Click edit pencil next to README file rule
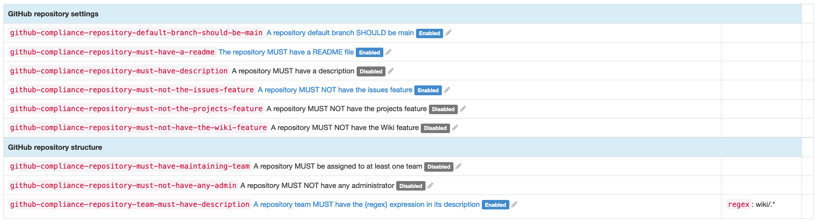The width and height of the screenshot is (817, 221). coord(388,52)
